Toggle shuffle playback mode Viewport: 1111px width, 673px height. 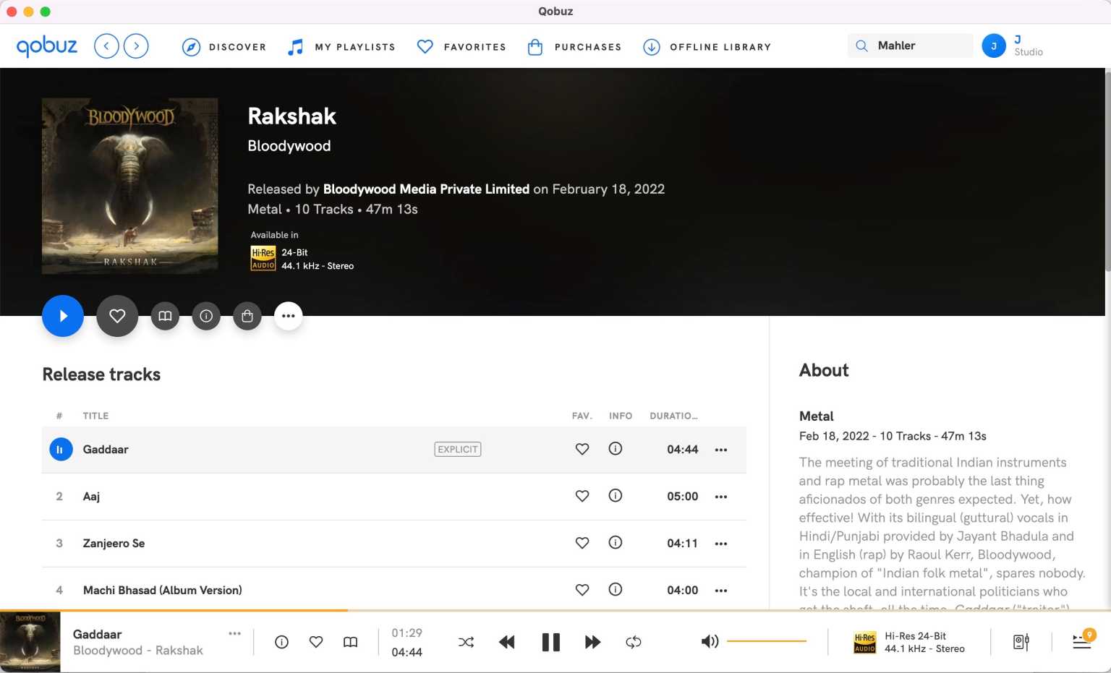(x=466, y=641)
